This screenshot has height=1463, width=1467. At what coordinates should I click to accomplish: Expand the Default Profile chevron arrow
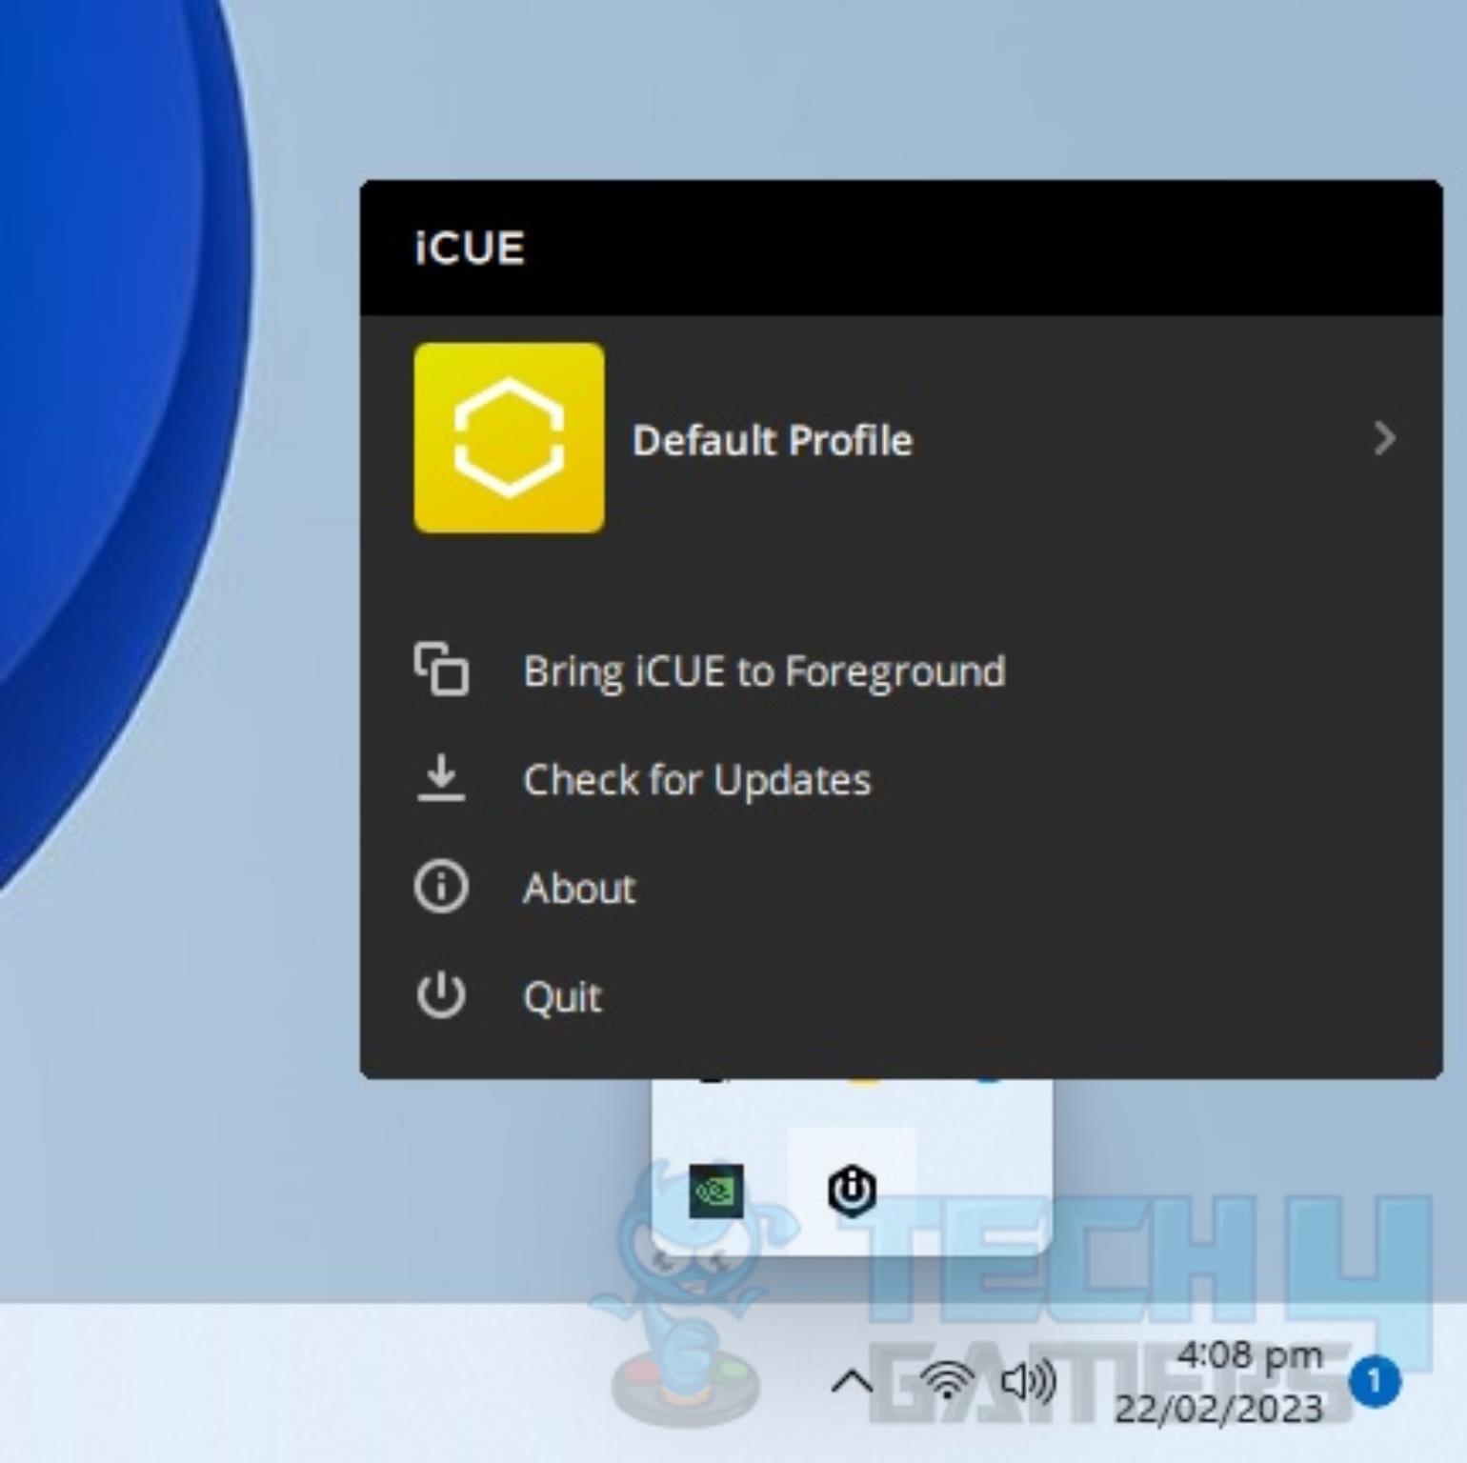point(1384,438)
